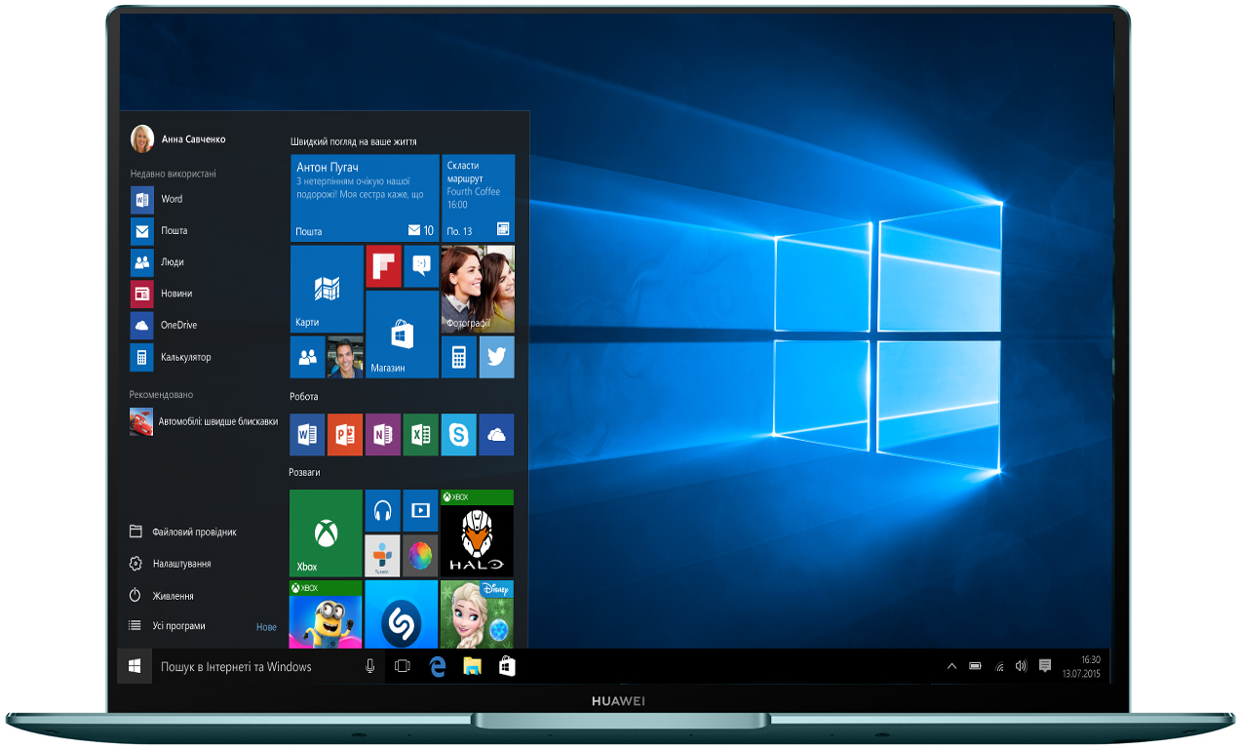Open the messaging smiley tile
The image size is (1240, 749).
(420, 266)
